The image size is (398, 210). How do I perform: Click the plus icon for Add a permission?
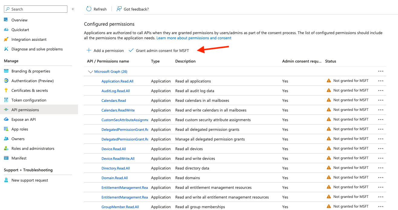click(x=89, y=50)
